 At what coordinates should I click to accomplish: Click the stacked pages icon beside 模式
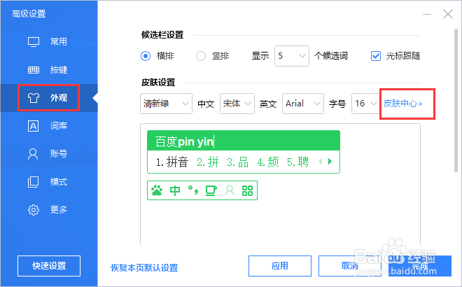pyautogui.click(x=33, y=182)
